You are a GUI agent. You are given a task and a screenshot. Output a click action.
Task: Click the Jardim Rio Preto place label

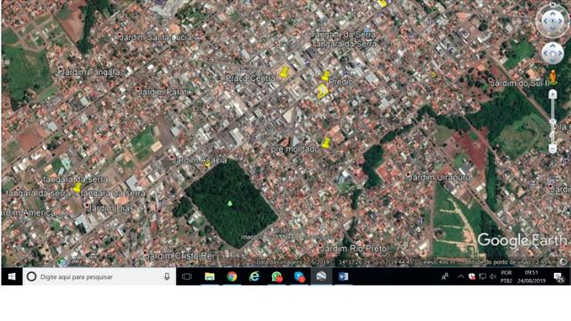click(353, 249)
